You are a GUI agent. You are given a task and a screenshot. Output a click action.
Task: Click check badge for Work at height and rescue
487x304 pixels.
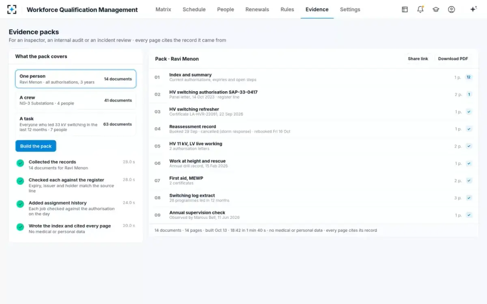pos(469,163)
